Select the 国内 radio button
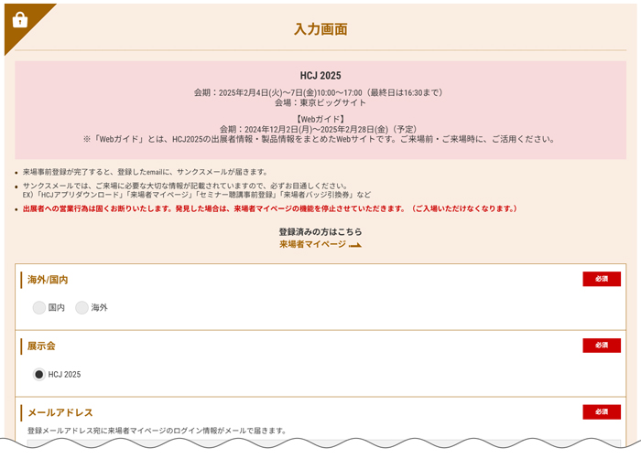 click(x=39, y=307)
